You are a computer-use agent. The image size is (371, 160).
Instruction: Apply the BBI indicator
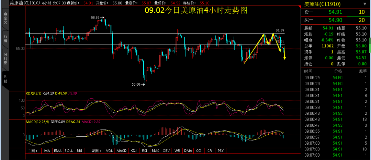(x=79, y=150)
